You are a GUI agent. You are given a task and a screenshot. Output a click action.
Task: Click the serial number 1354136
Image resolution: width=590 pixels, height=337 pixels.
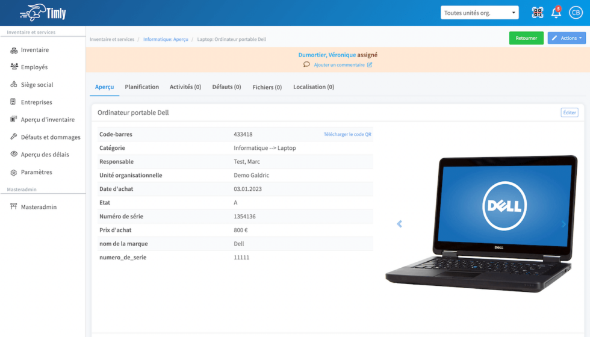pos(244,216)
